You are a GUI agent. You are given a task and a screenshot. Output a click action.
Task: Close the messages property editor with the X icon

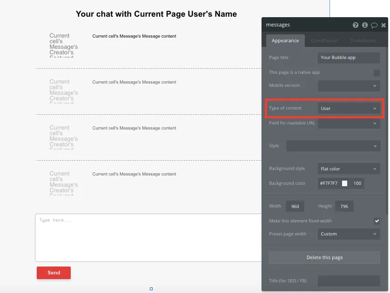click(x=383, y=25)
